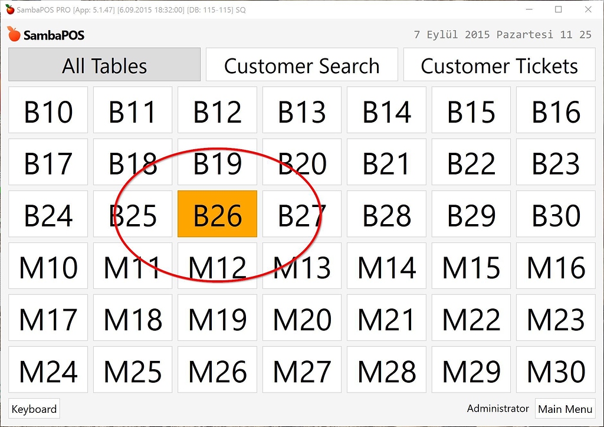Screen dimensions: 604x427
Task: Open table M10
Action: (48, 267)
